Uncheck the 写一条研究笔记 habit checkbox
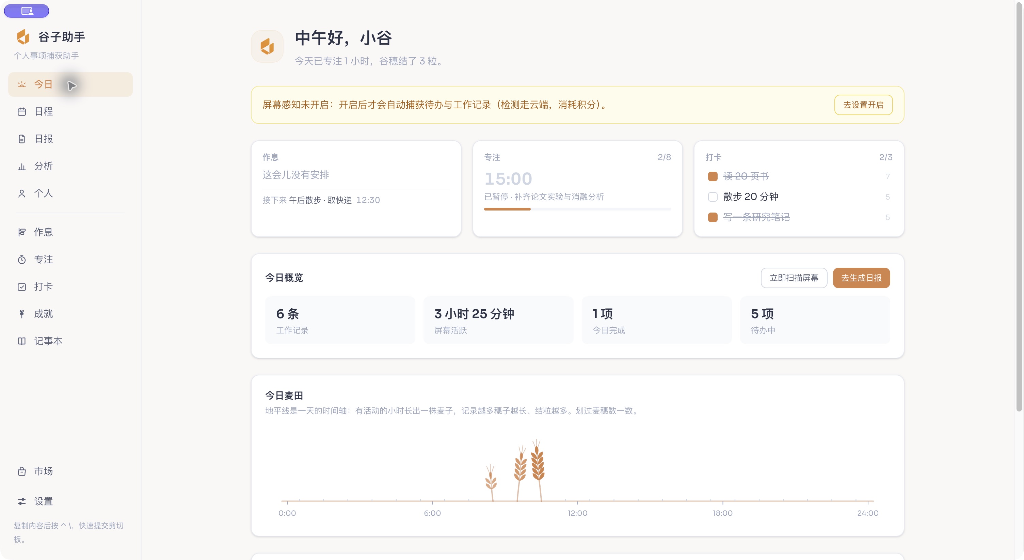 point(713,217)
